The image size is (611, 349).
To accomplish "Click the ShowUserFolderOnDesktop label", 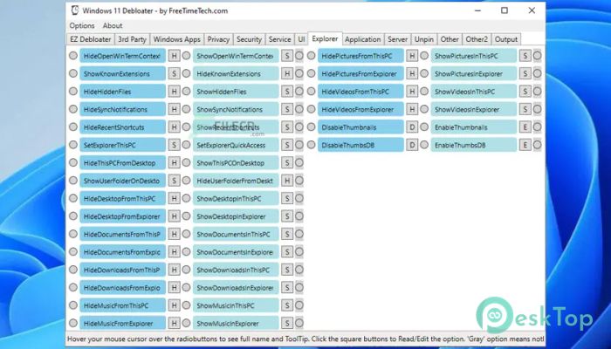I will [123, 181].
